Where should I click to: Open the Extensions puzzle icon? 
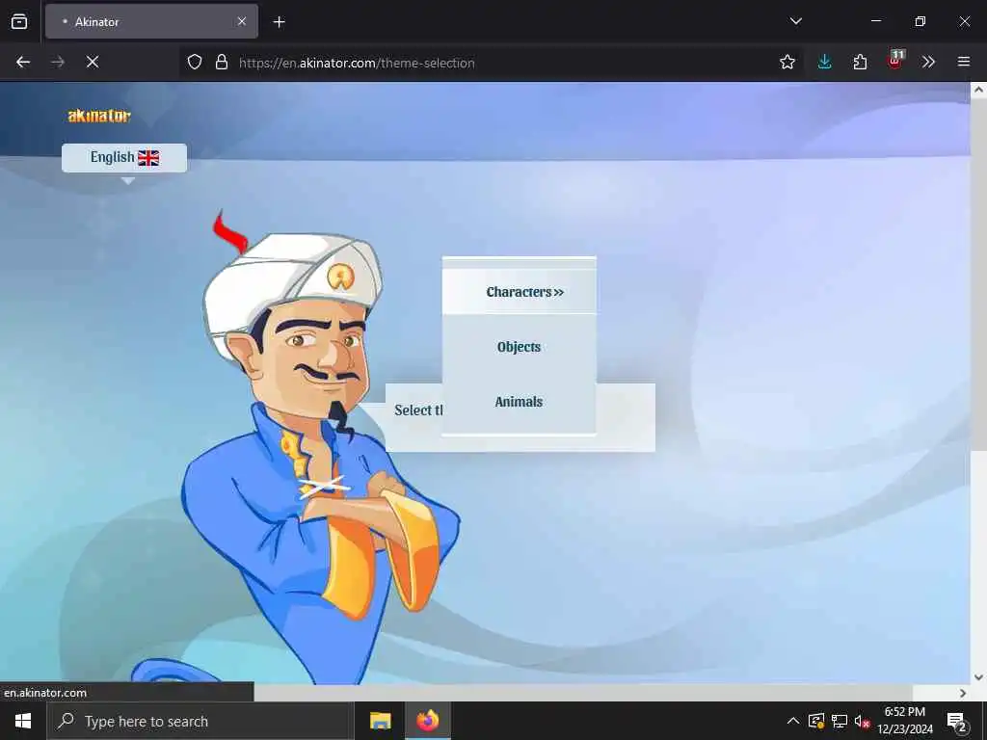click(x=860, y=62)
